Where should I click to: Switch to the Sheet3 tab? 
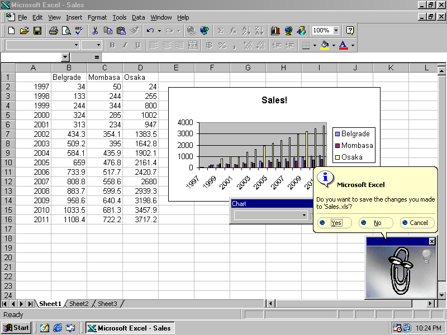[x=107, y=304]
